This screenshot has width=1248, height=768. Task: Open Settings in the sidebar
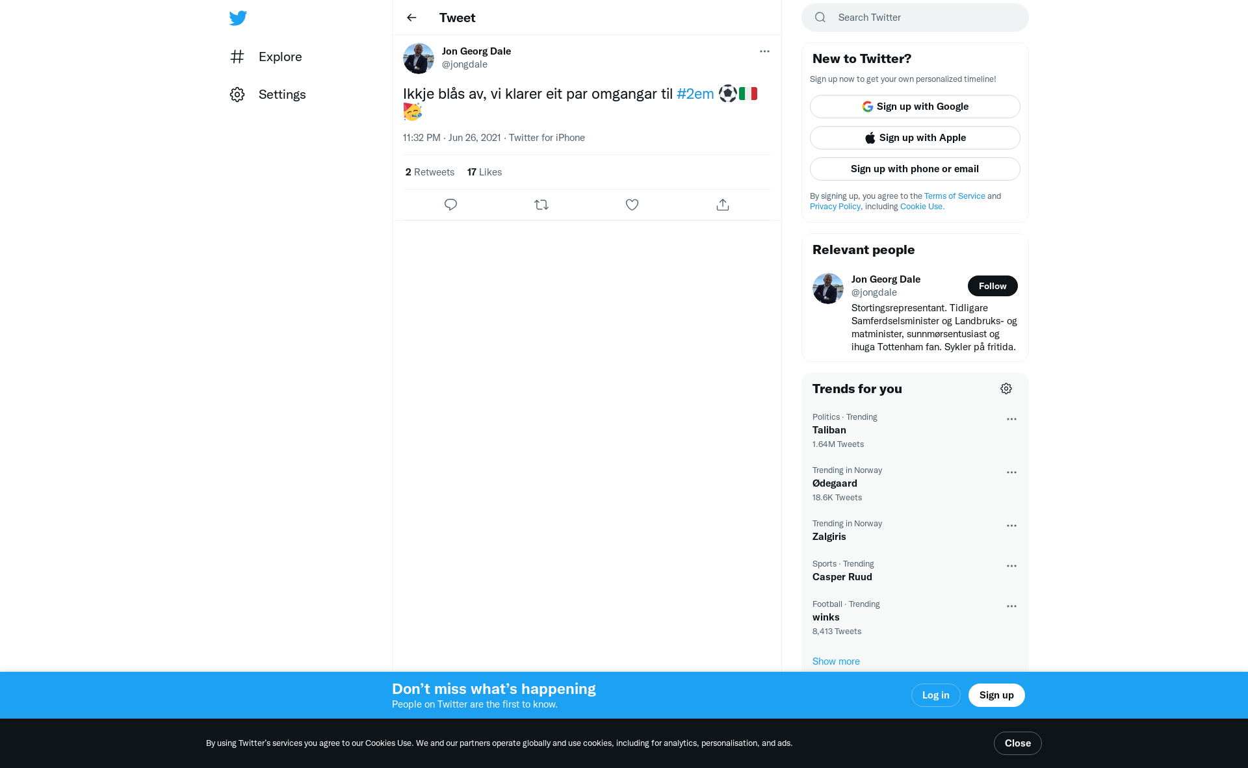pos(268,94)
